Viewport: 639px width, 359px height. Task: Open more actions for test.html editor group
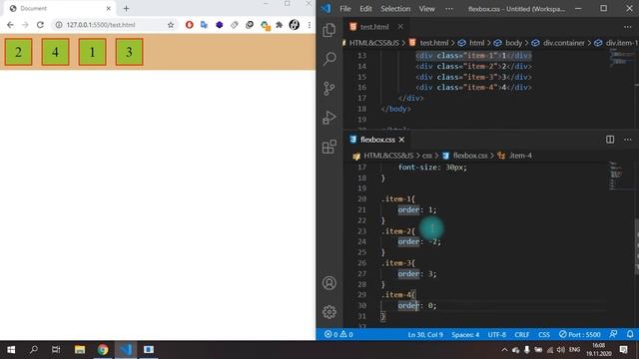pos(627,27)
